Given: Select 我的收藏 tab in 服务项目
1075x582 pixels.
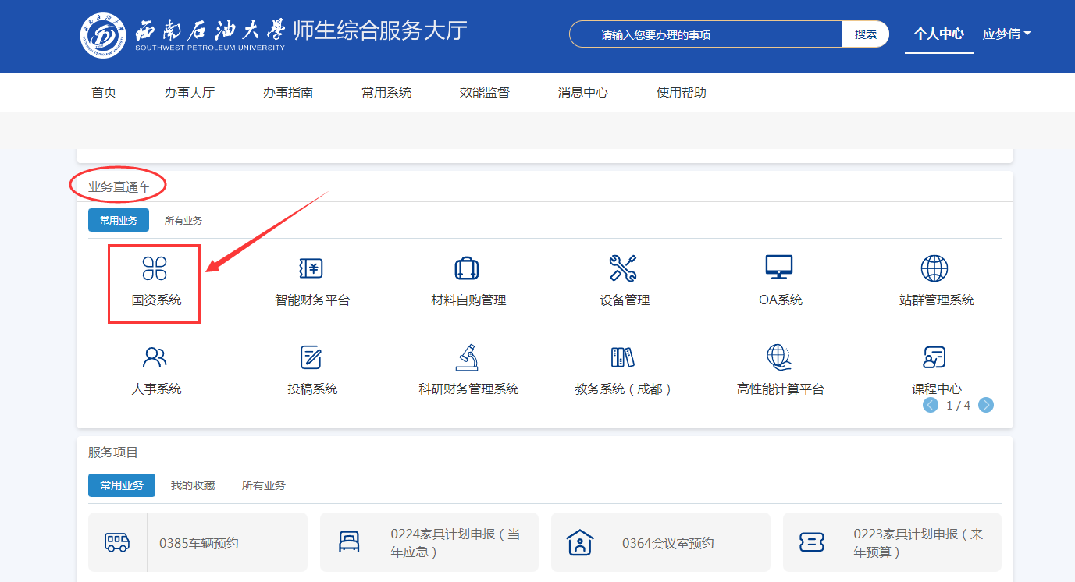Looking at the screenshot, I should 193,485.
